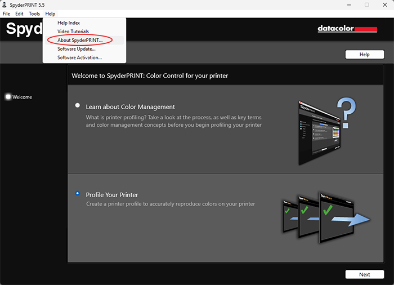
Task: Choose Help Index from the menu
Action: click(69, 23)
